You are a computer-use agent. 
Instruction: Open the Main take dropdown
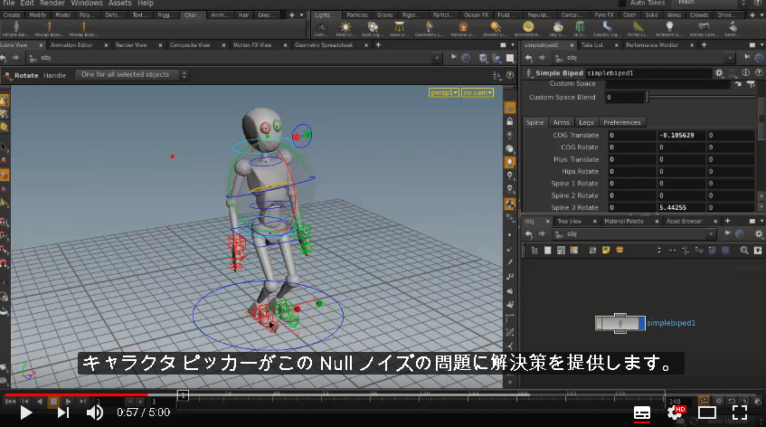tap(711, 3)
